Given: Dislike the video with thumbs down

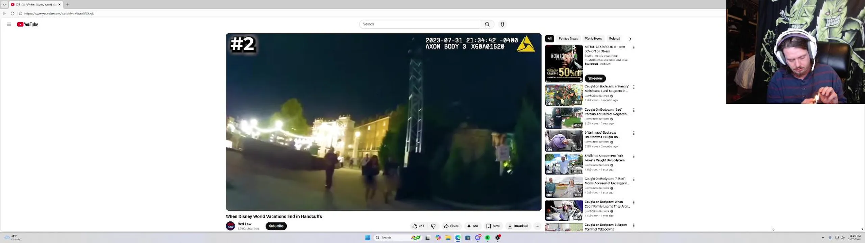Looking at the screenshot, I should tap(433, 226).
